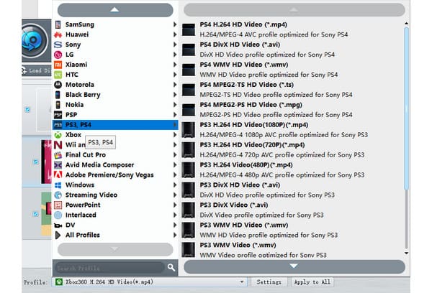This screenshot has height=293, width=432.
Task: Click the green video thumbnail in file list
Action: tap(46, 214)
